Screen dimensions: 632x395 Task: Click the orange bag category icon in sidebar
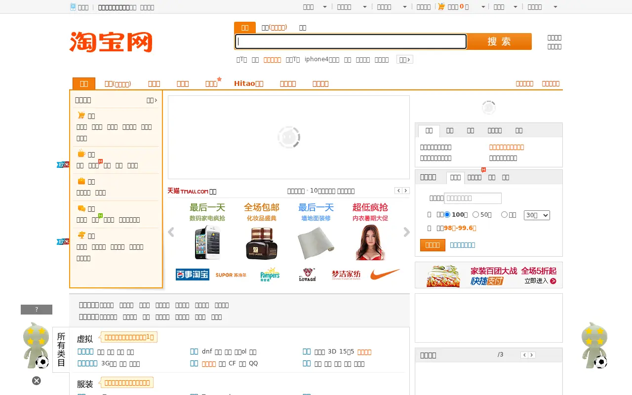[x=81, y=181]
